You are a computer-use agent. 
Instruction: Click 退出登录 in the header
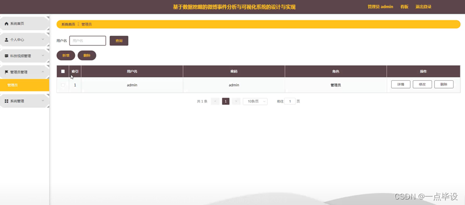click(x=423, y=7)
